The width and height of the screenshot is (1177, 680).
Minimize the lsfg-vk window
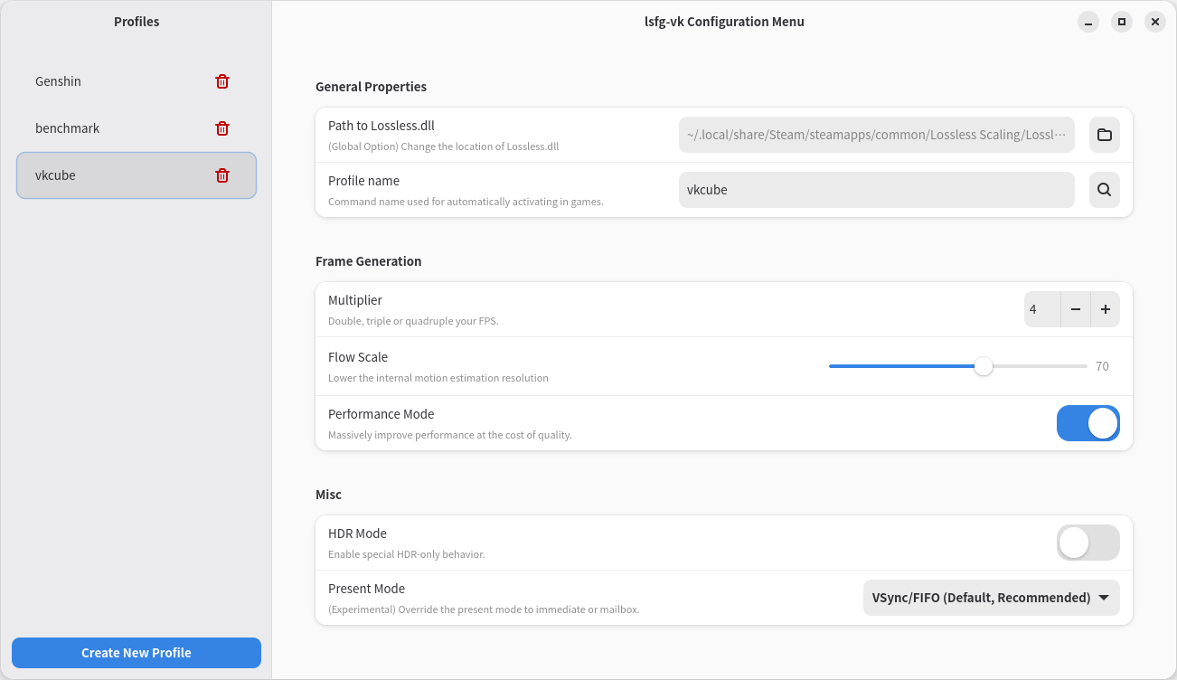(x=1088, y=22)
